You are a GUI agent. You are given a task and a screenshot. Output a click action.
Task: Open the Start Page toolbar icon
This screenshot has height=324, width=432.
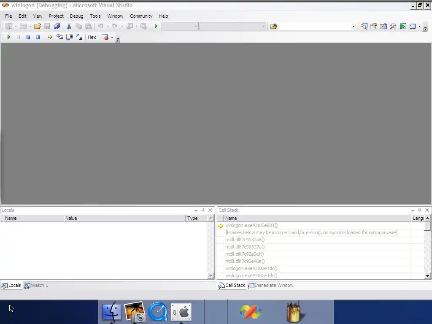coord(403,26)
